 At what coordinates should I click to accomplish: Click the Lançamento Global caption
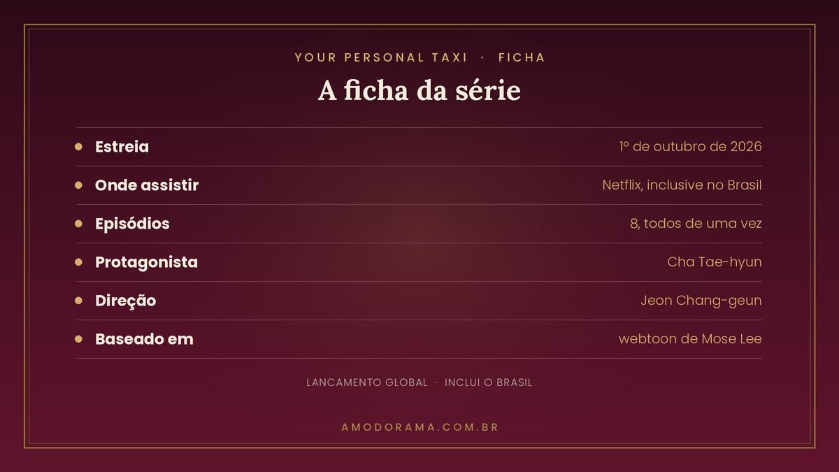367,382
